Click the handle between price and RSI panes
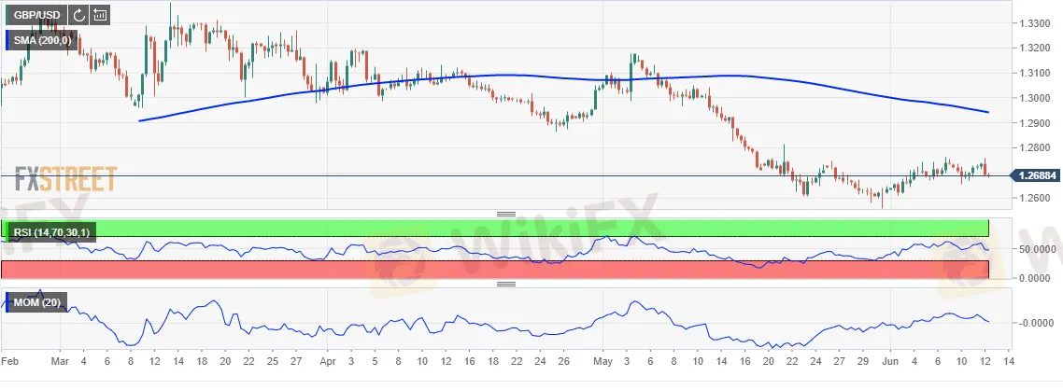 pyautogui.click(x=506, y=214)
